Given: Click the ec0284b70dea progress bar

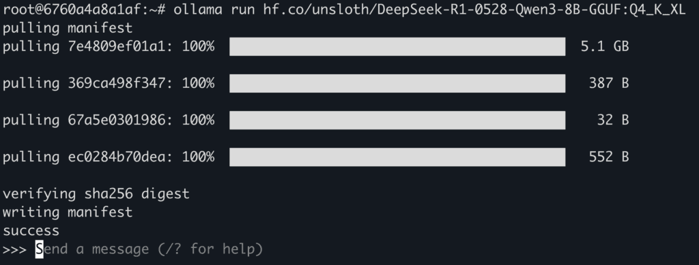Looking at the screenshot, I should pos(397,157).
